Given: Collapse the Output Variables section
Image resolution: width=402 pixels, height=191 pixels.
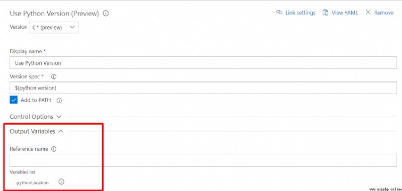Looking at the screenshot, I should click(x=36, y=131).
